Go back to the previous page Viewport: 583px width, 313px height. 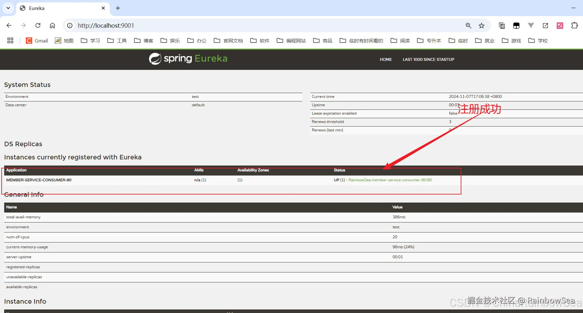tap(9, 25)
